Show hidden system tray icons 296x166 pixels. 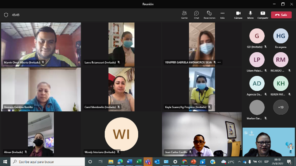coord(239,162)
